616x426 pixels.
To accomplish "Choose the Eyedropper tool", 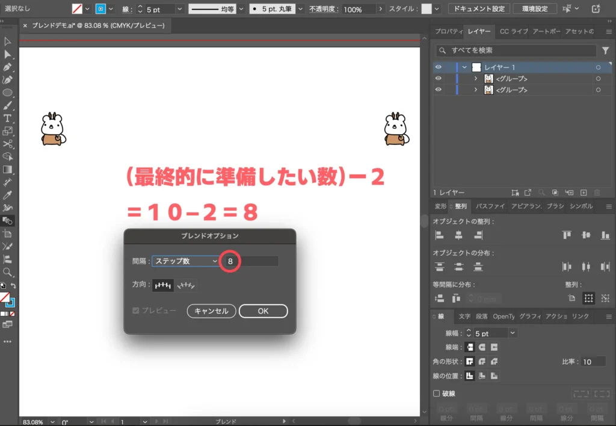I will point(8,195).
